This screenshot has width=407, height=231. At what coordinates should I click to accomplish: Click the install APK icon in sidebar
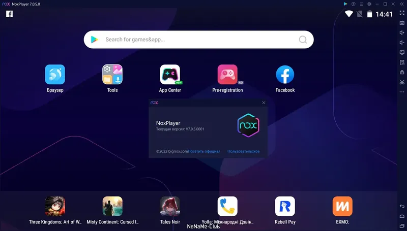(x=402, y=62)
